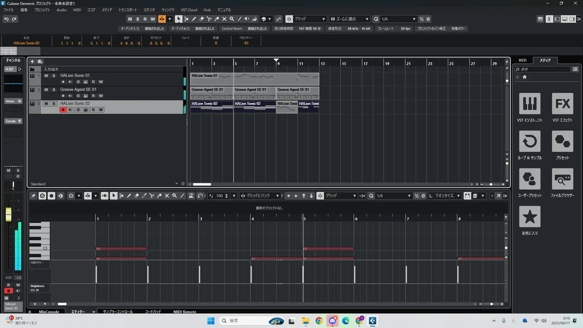583x328 pixels.
Task: Click the channel volume fader handle
Action: click(9, 214)
